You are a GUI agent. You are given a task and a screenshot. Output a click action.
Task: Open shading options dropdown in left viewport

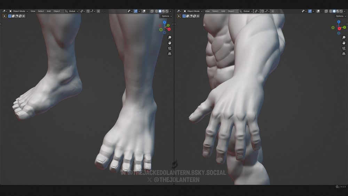point(171,11)
